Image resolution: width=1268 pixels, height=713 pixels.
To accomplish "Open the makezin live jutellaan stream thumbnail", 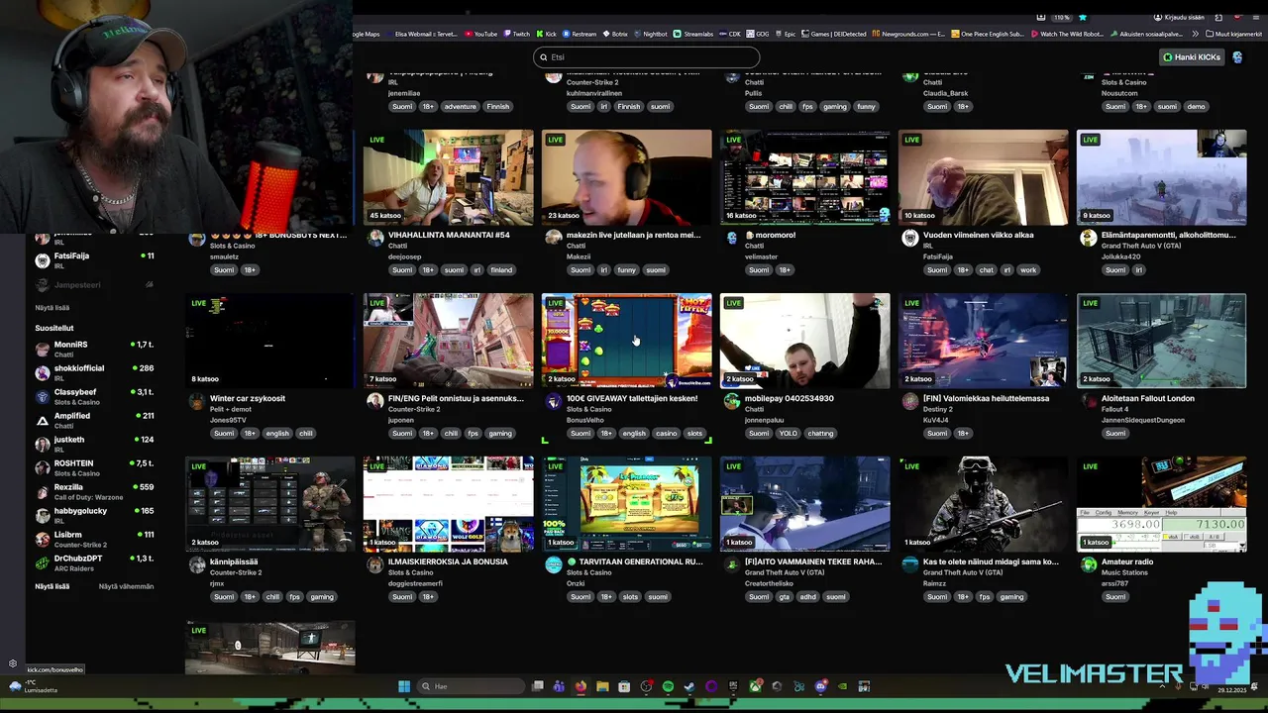I will tap(626, 177).
